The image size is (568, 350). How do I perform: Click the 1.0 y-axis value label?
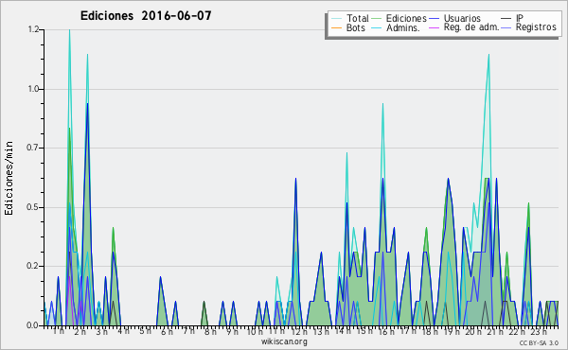(33, 89)
